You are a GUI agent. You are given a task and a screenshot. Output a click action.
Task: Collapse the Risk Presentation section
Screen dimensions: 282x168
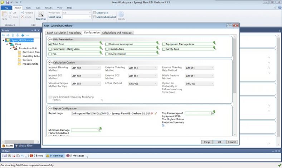pos(50,39)
